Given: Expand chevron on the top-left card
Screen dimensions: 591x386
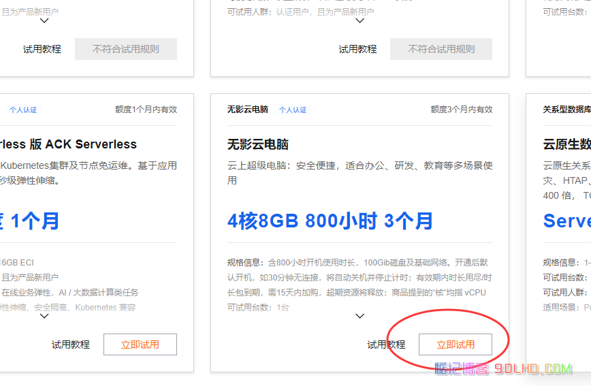Looking at the screenshot, I should coord(44,20).
